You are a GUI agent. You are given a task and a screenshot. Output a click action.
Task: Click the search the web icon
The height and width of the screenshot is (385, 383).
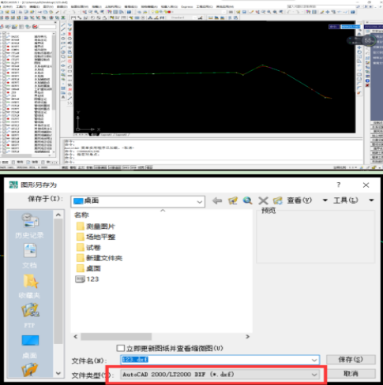[247, 201]
